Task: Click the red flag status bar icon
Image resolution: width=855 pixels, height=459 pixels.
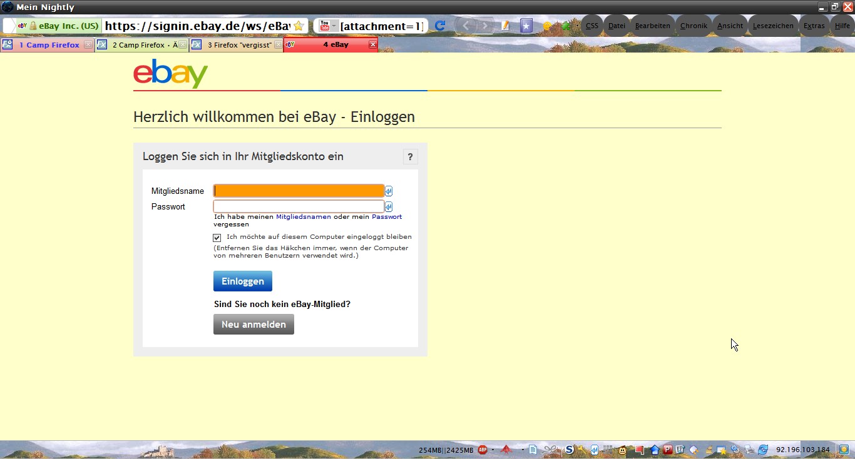Action: click(639, 450)
